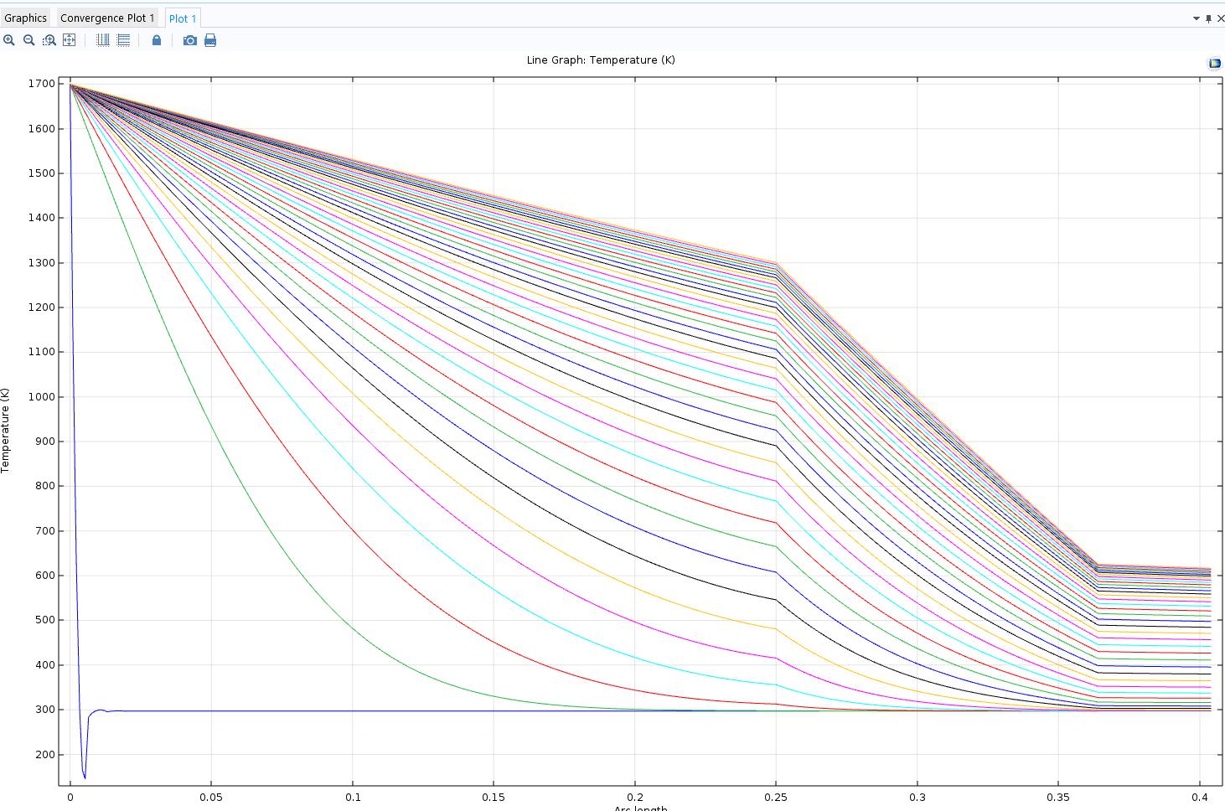The image size is (1225, 811).
Task: Click the x-axis tick label 0.4
Action: 1200,797
